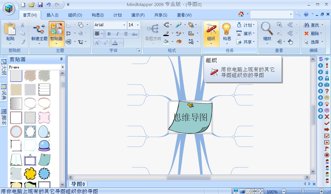Viewport: 331px width, 194px height.
Task: Click the zoom-to-selection magnifier icon
Action: point(279,25)
